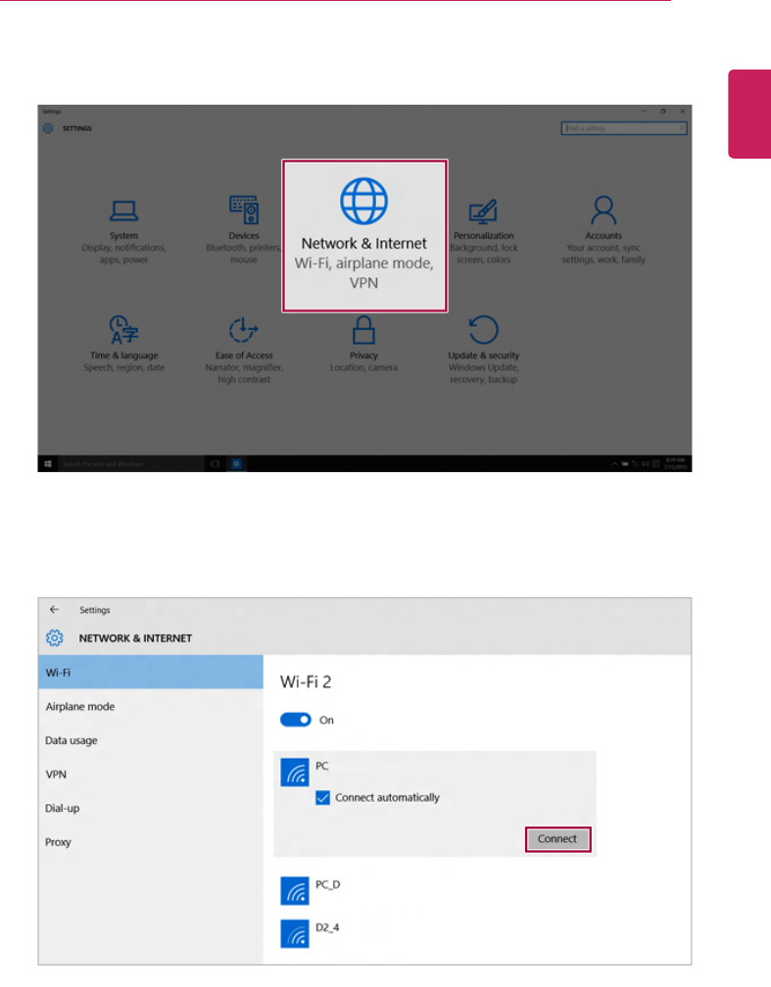Uncheck the Connect automatically checkbox
Viewport: 771px width, 987px height.
[x=322, y=797]
